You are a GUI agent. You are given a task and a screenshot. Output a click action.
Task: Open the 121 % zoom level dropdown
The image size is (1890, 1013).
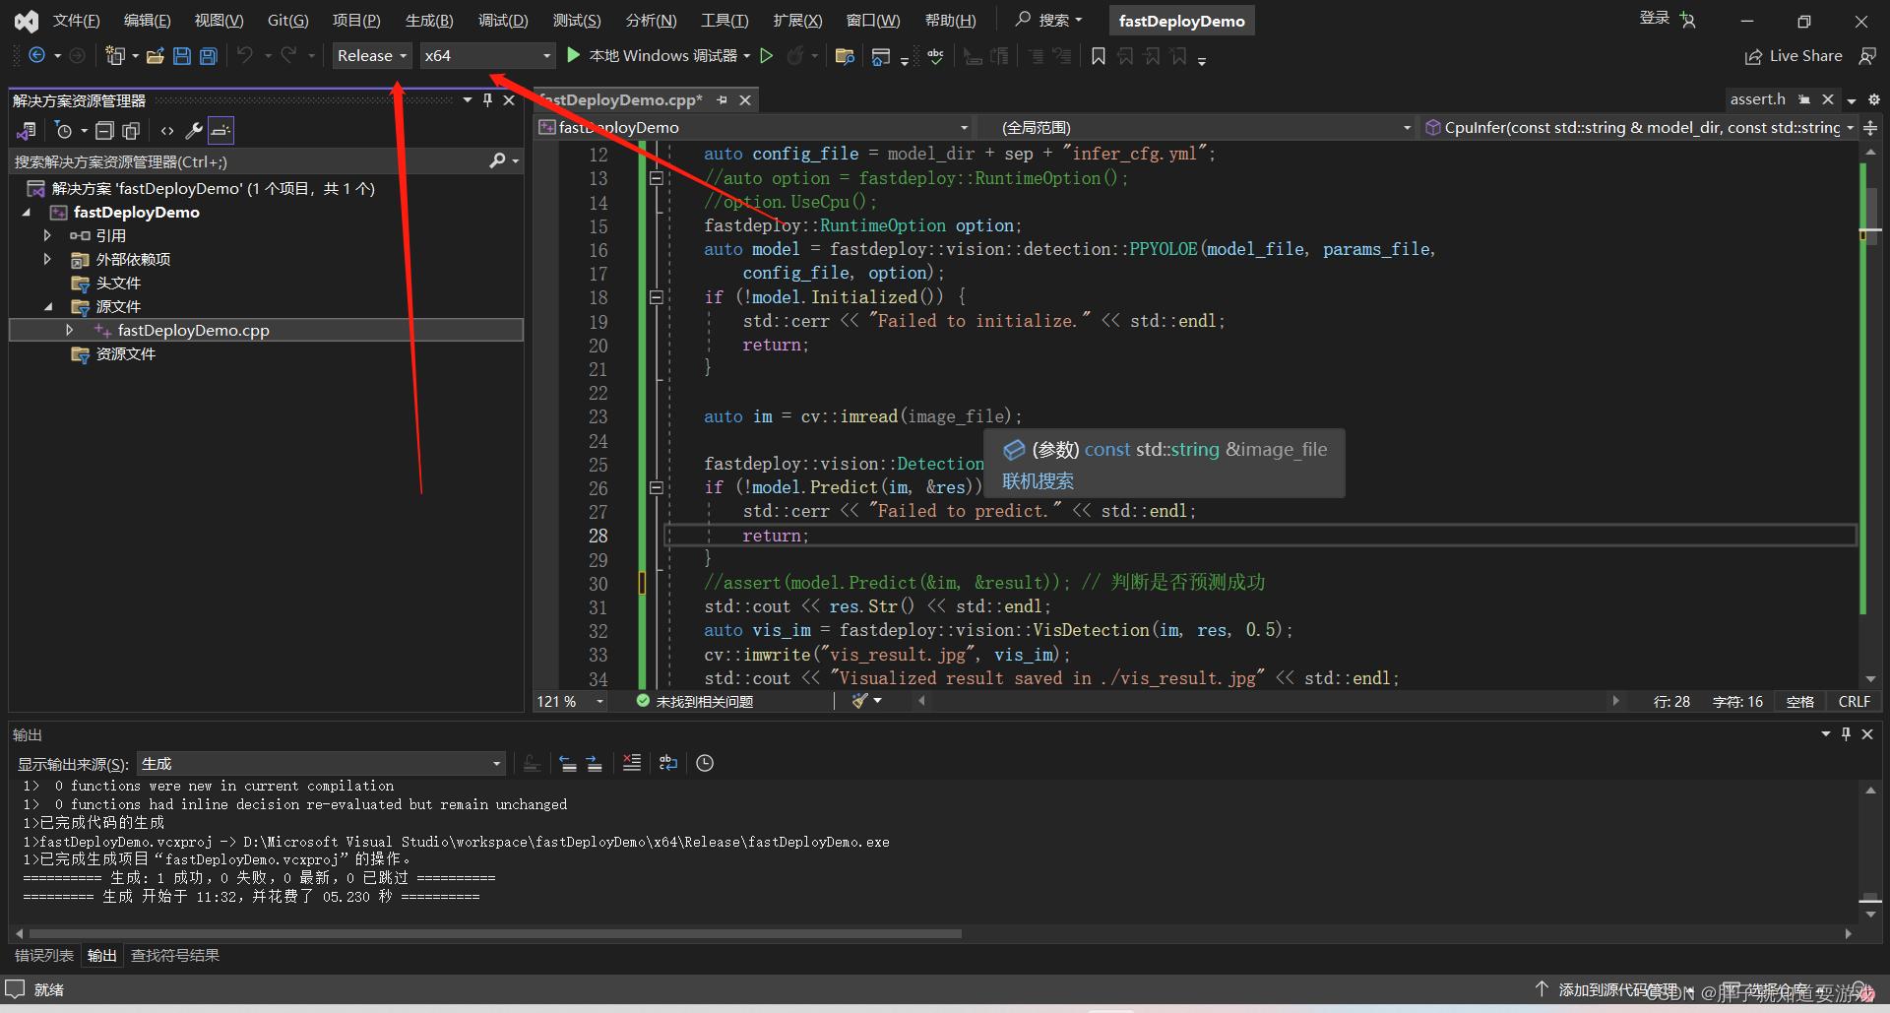point(571,702)
